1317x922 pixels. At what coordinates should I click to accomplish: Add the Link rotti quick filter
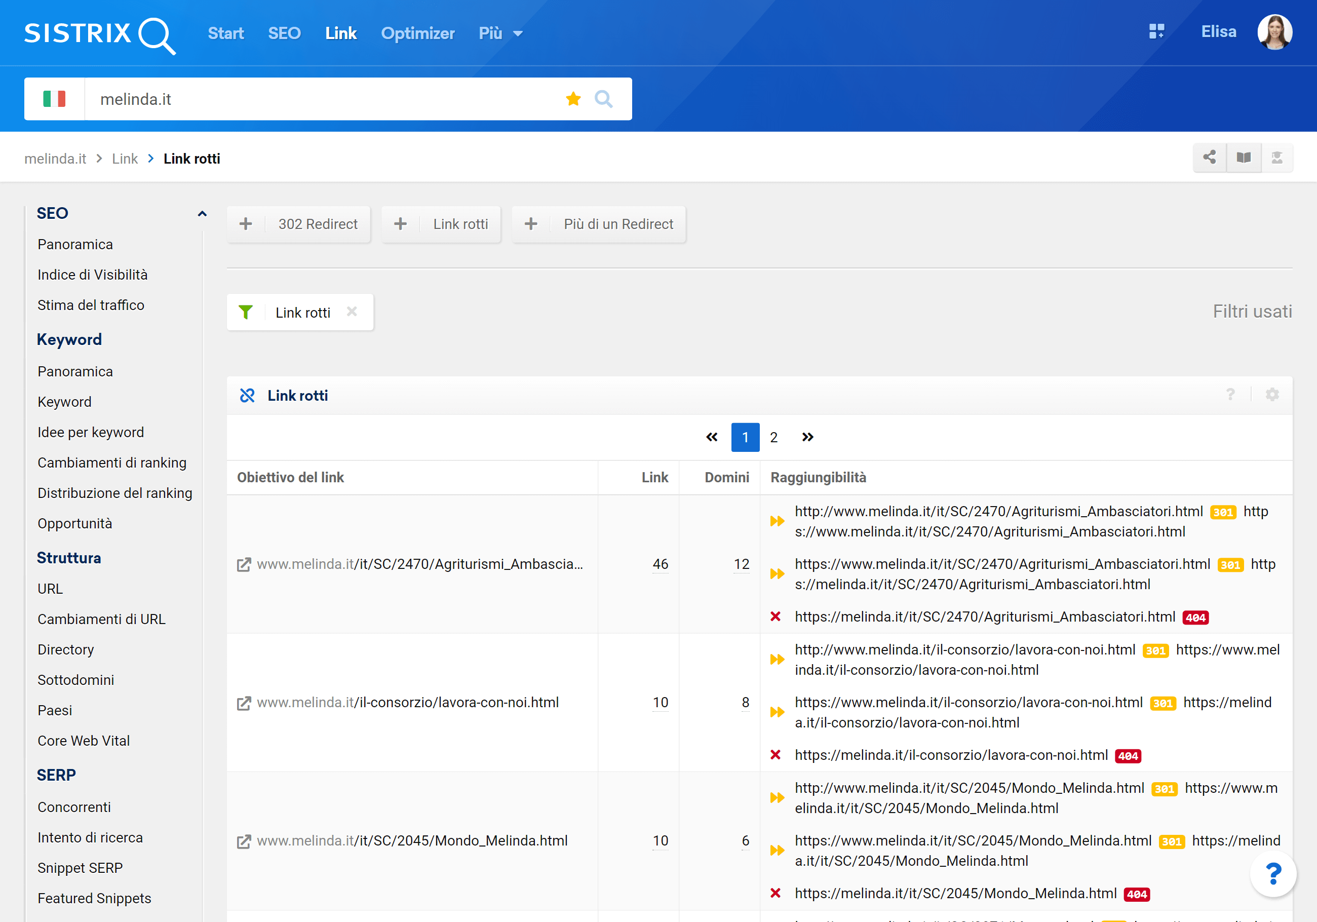pos(441,224)
